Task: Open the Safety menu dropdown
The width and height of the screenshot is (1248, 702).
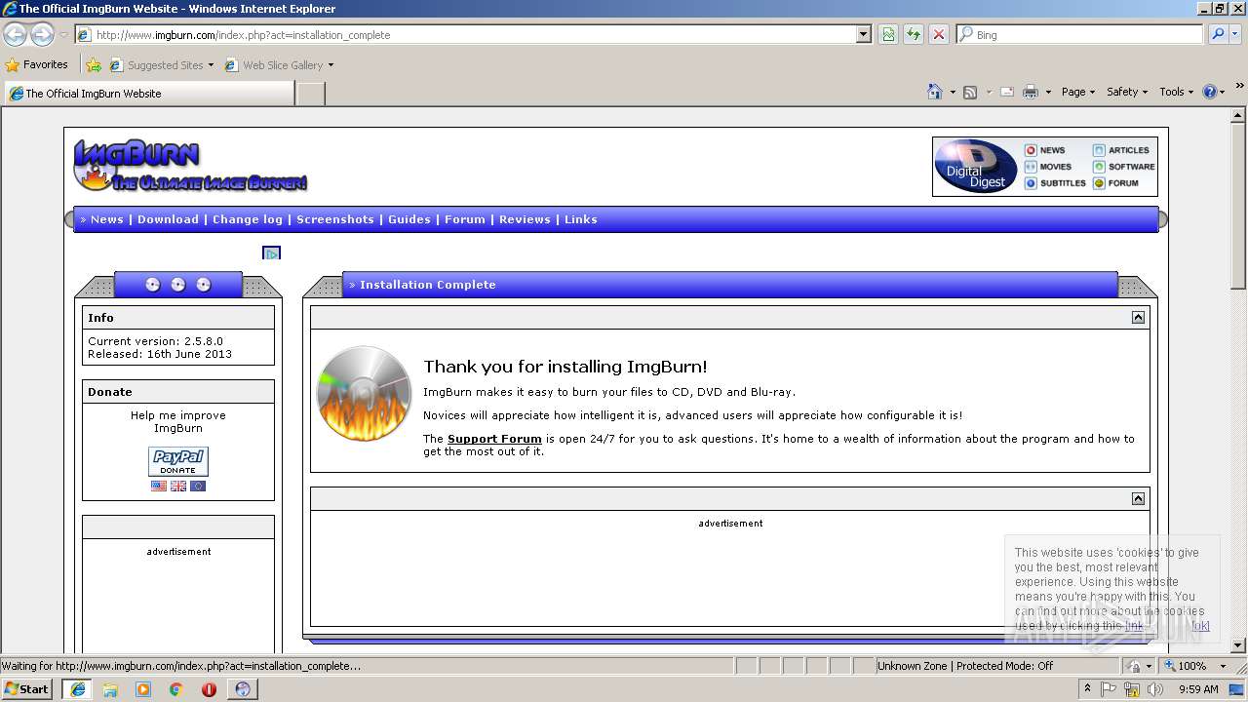Action: 1127,92
